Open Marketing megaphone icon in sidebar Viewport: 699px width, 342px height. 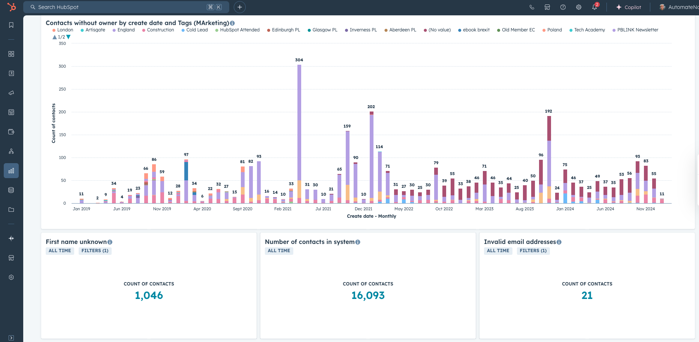pyautogui.click(x=11, y=93)
